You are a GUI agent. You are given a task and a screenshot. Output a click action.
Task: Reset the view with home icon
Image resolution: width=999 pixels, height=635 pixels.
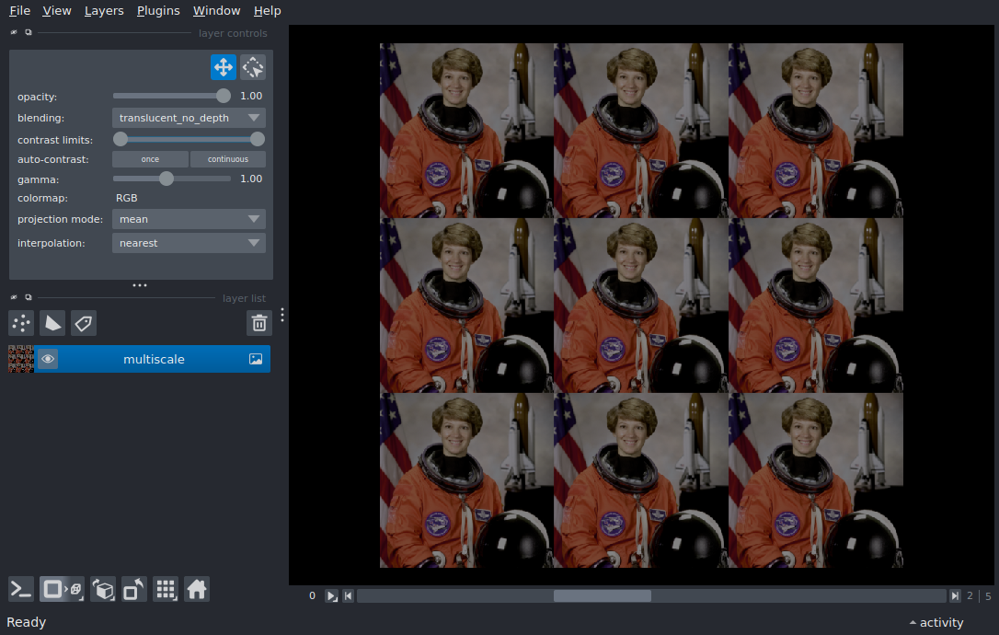pos(197,589)
